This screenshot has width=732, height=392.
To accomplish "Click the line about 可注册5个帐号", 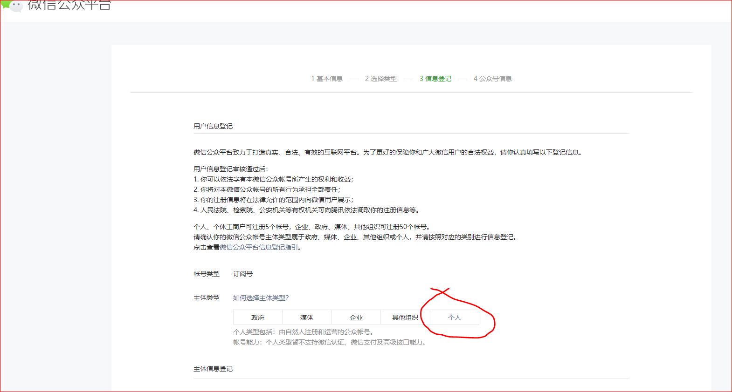I will tap(312, 227).
